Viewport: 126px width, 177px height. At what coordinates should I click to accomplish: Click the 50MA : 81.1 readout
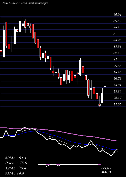[16, 158]
